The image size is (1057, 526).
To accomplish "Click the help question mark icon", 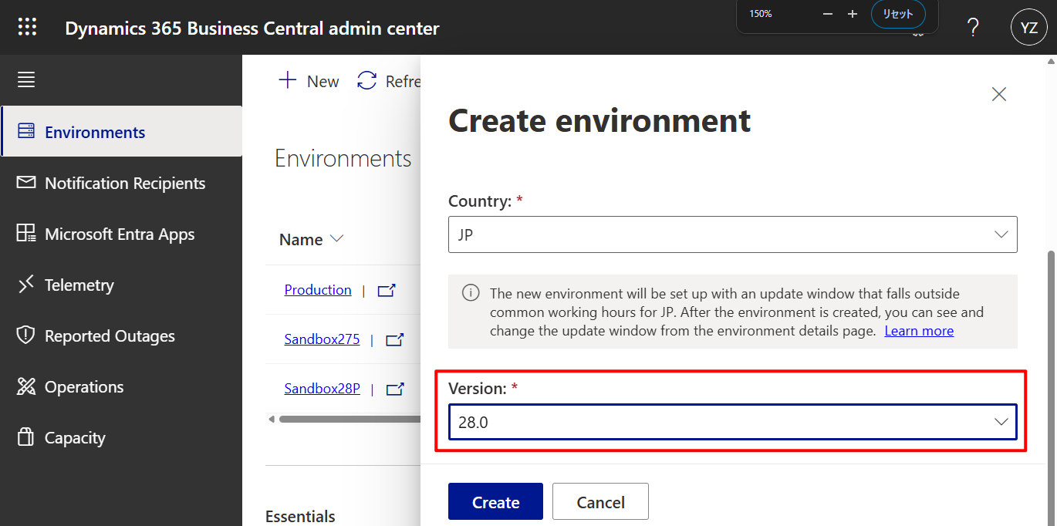I will (972, 26).
